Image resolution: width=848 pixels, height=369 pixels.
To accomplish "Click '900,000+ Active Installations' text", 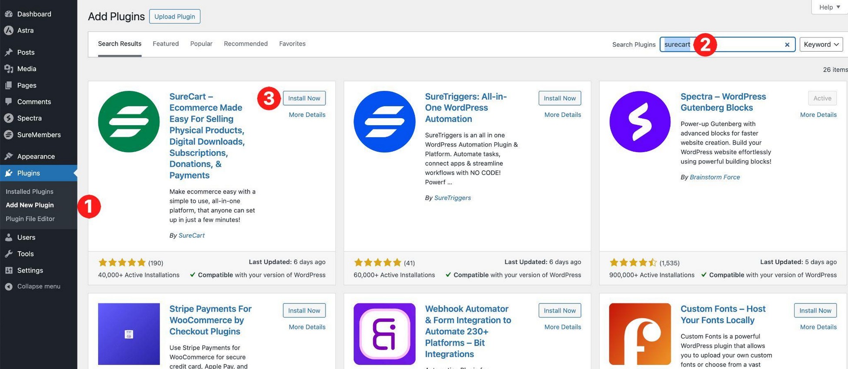I will [x=652, y=275].
